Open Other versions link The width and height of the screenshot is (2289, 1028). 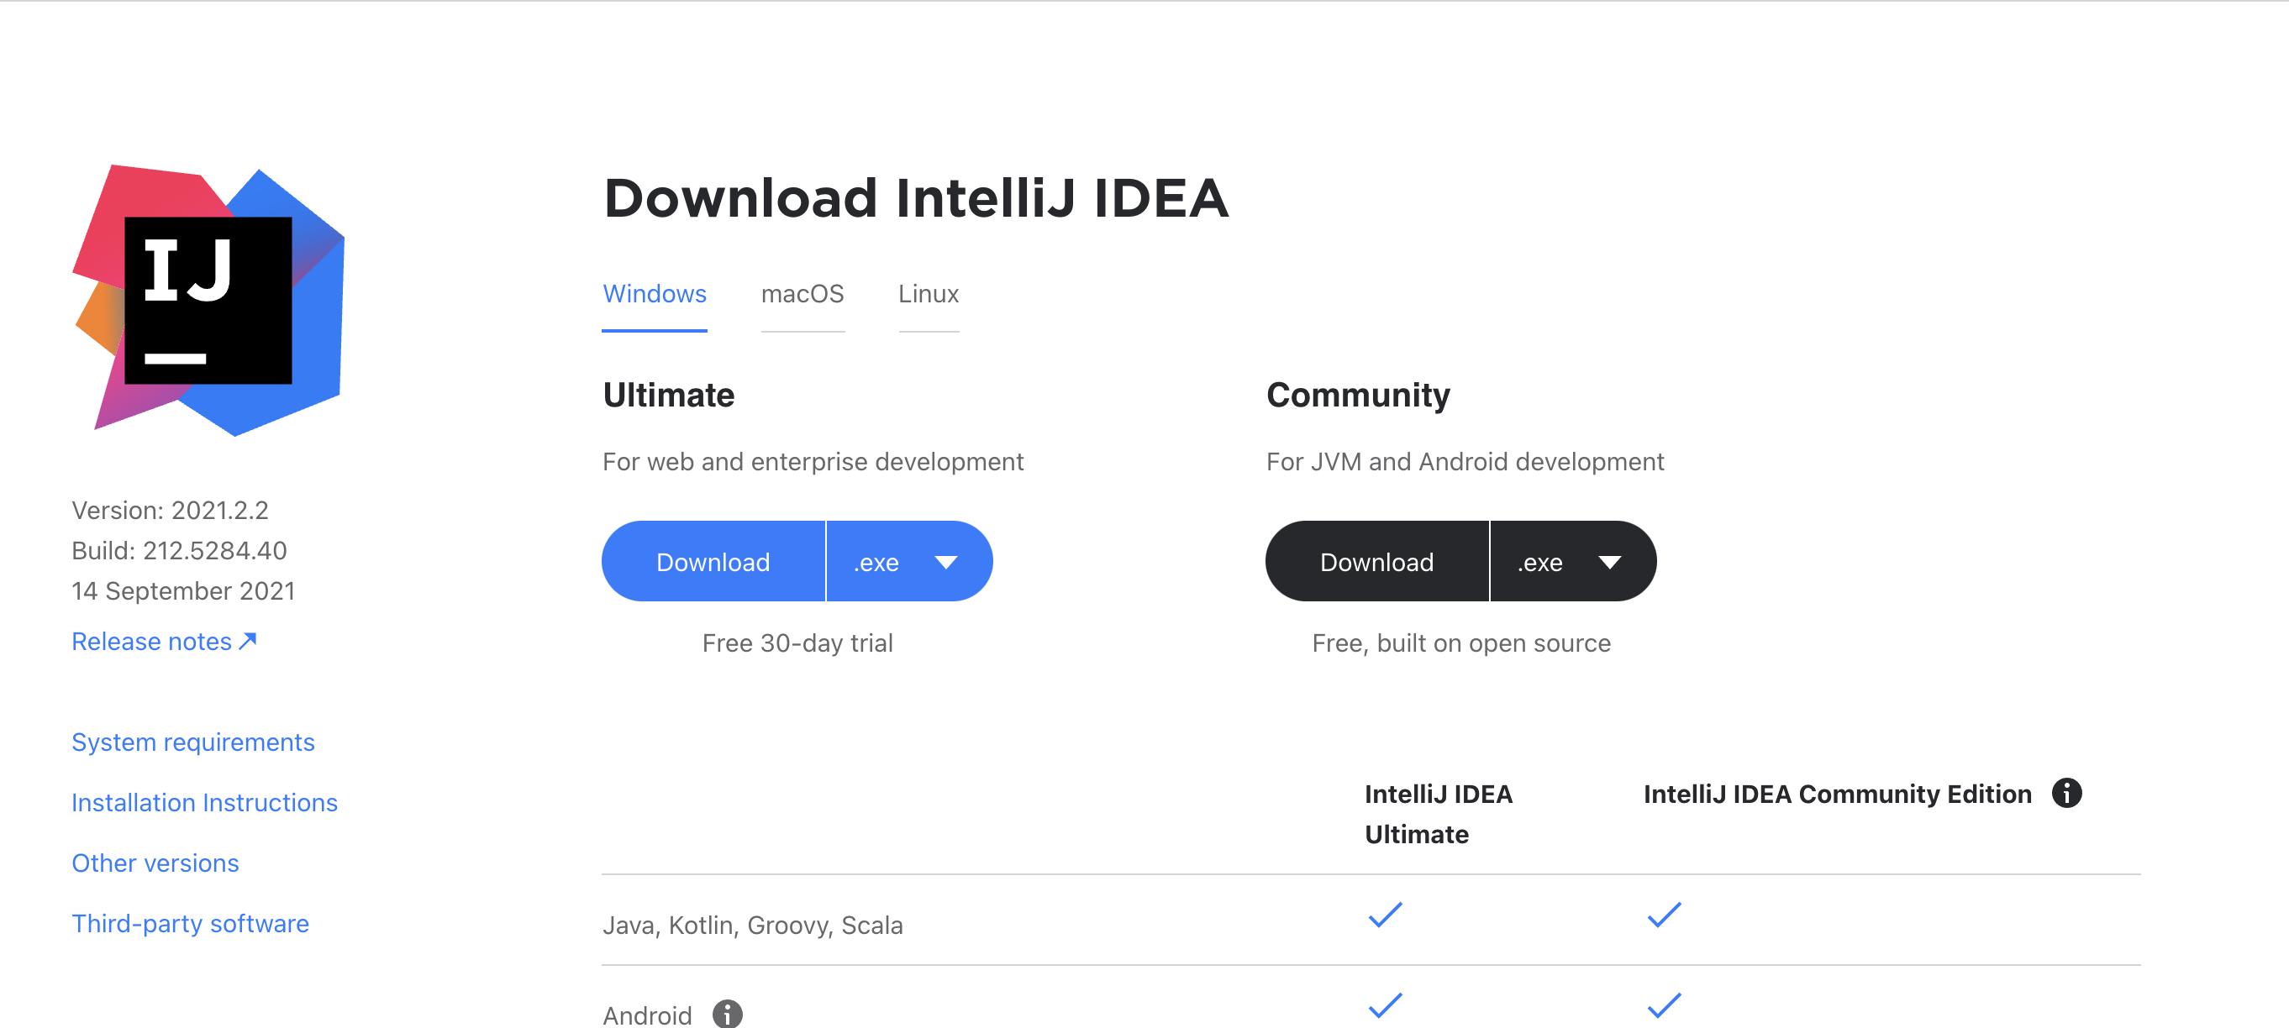[x=155, y=863]
